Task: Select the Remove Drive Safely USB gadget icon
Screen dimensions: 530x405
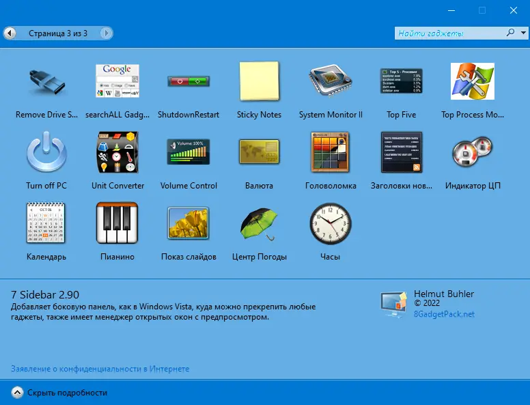Action: 46,82
